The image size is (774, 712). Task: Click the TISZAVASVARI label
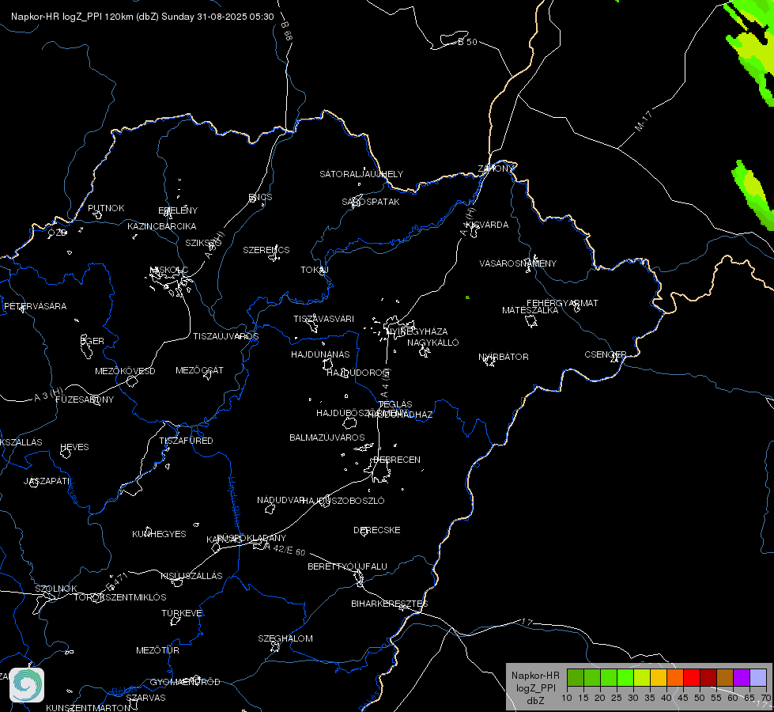pyautogui.click(x=324, y=319)
